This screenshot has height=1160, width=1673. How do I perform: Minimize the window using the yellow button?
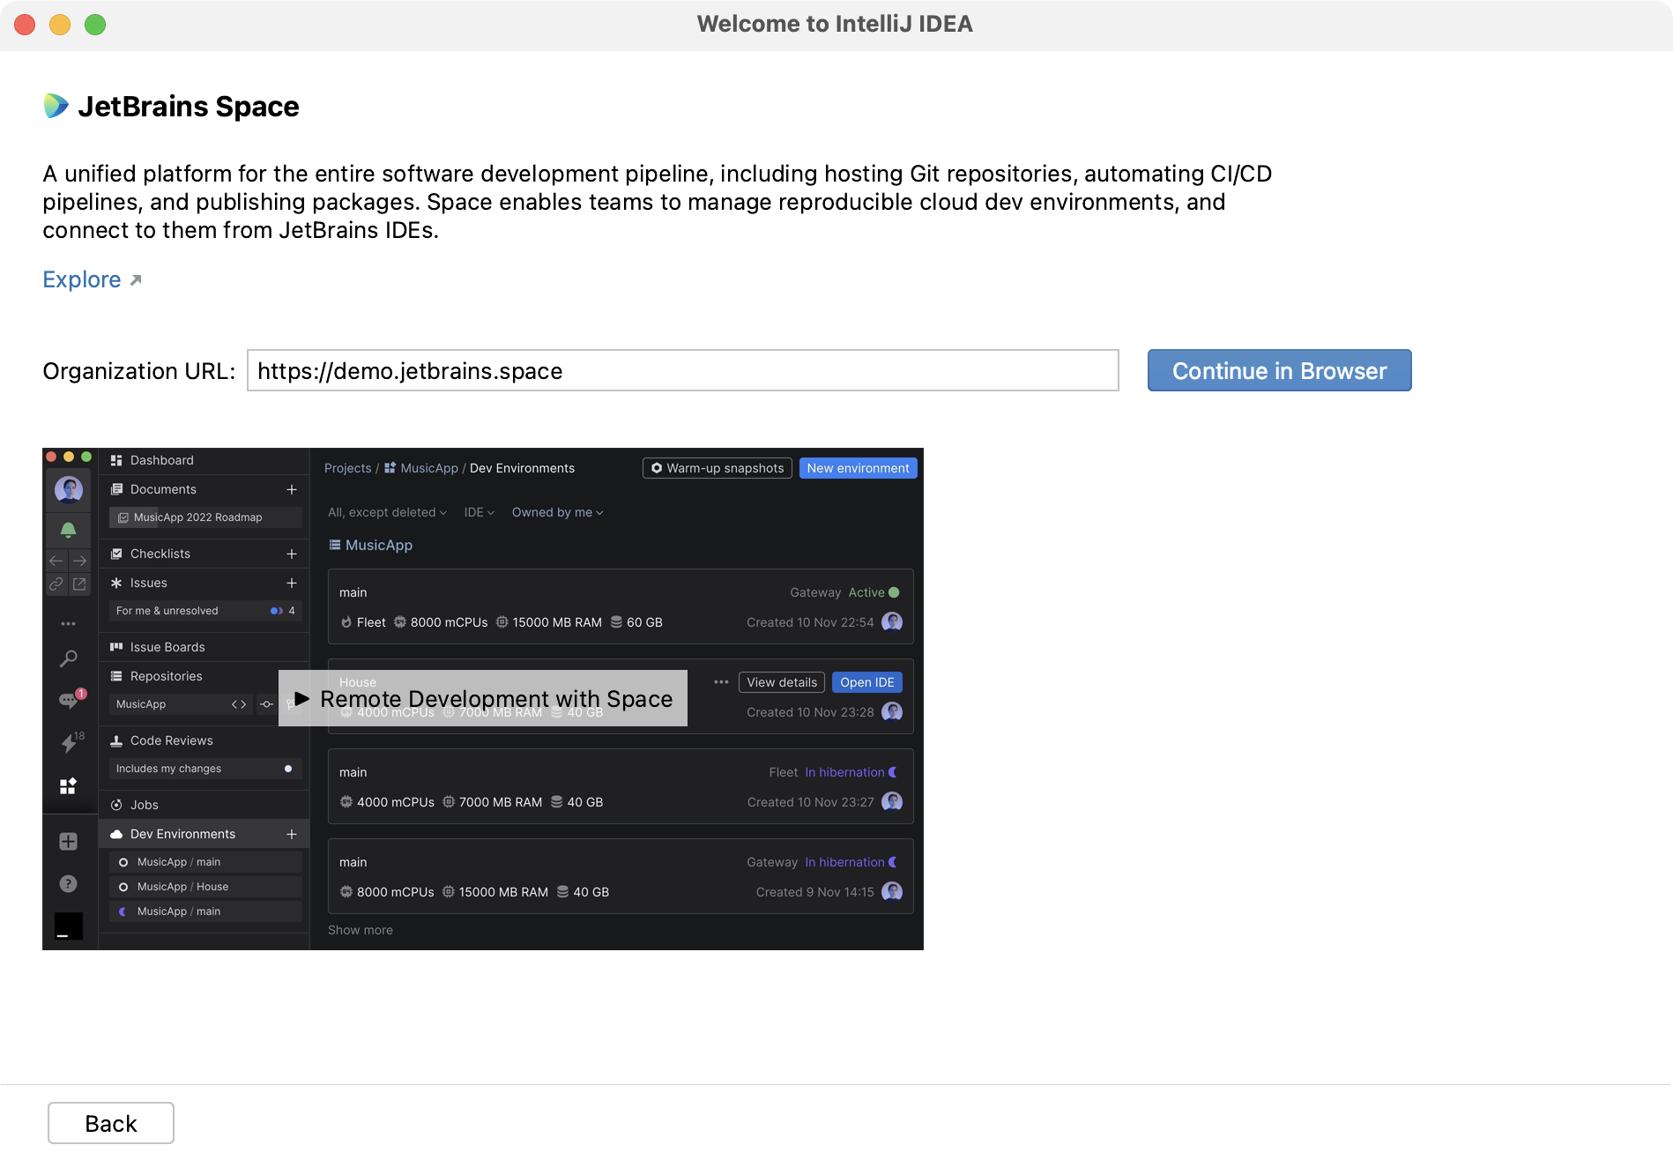60,25
